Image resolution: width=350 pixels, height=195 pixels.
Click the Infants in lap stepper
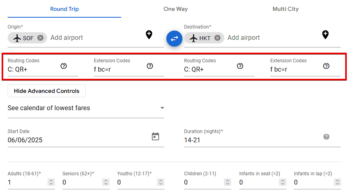tap(337, 182)
